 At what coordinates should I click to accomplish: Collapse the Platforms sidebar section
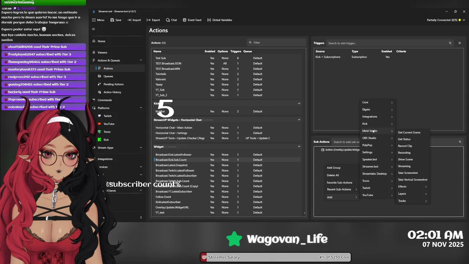141,108
